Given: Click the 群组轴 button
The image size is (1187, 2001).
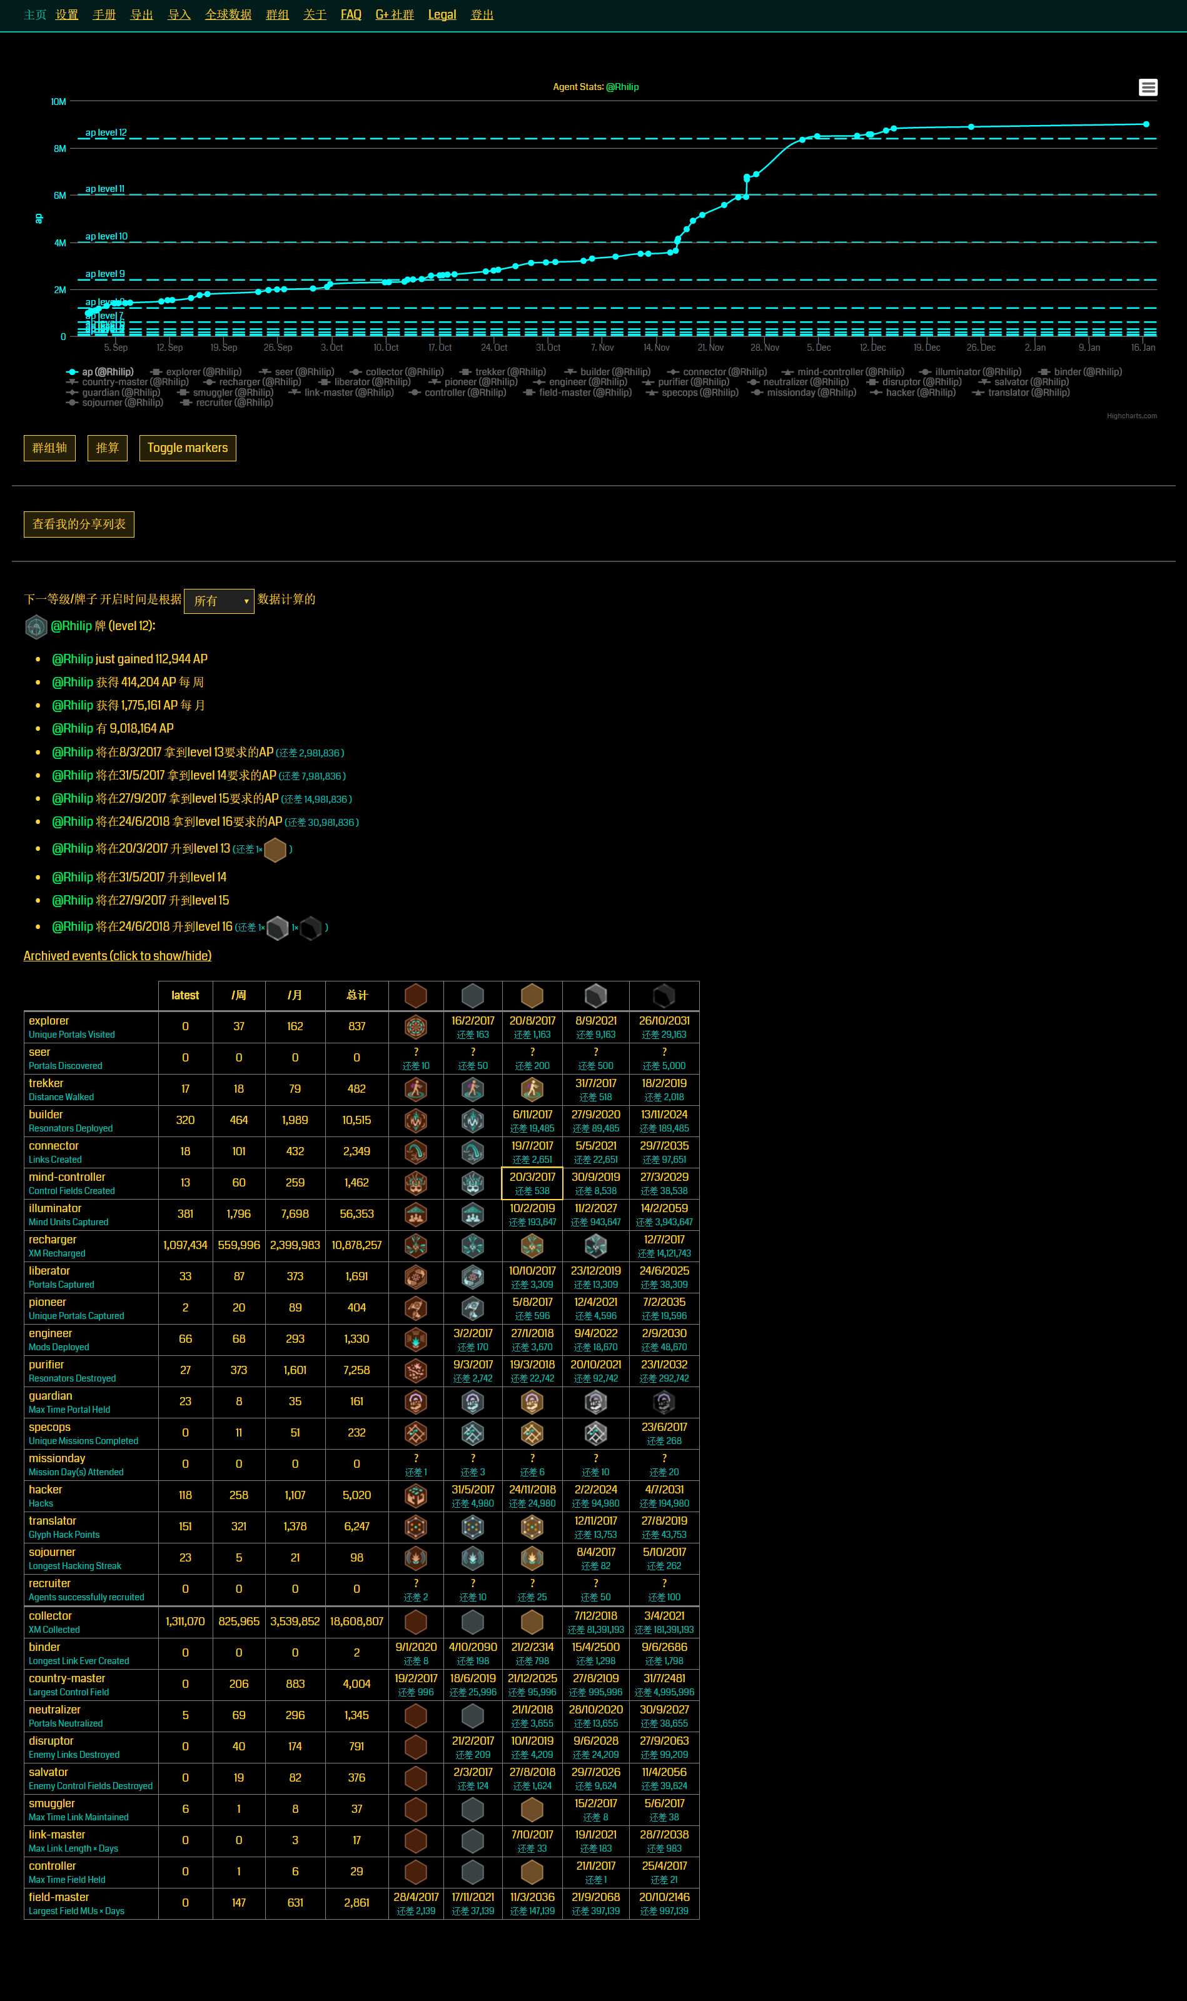Looking at the screenshot, I should tap(49, 448).
